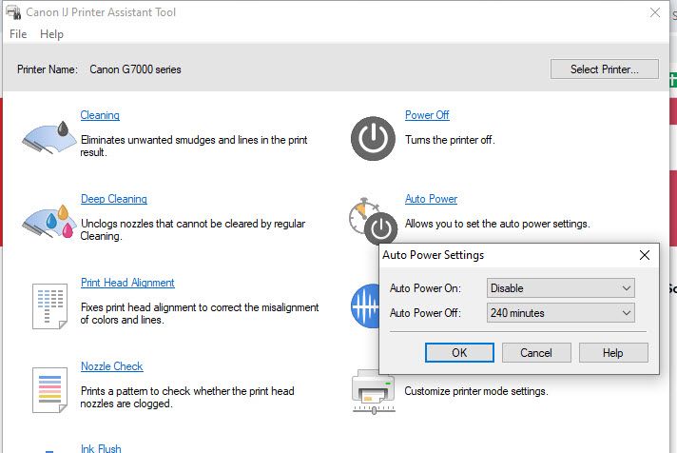Click the Deep Cleaning colored drops icon
Image resolution: width=677 pixels, height=453 pixels.
(x=48, y=220)
